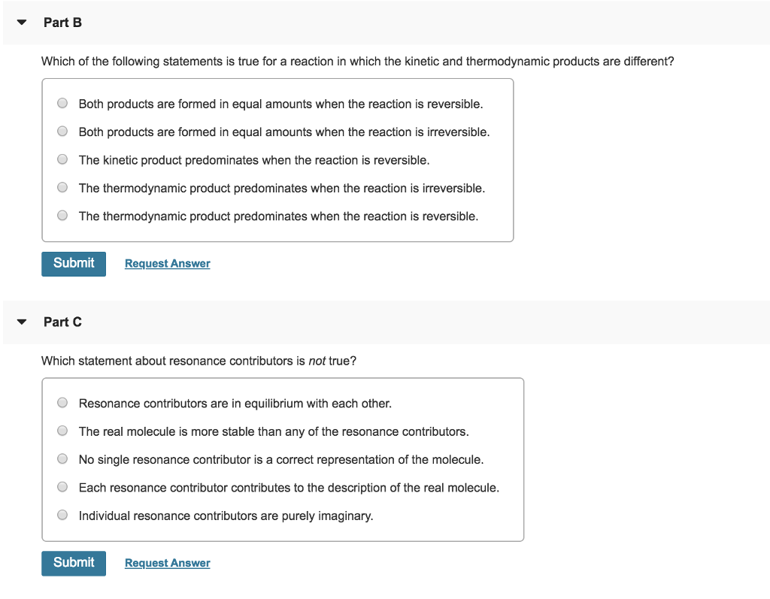Open Request Answer link for Part C
770x599 pixels.
(168, 563)
